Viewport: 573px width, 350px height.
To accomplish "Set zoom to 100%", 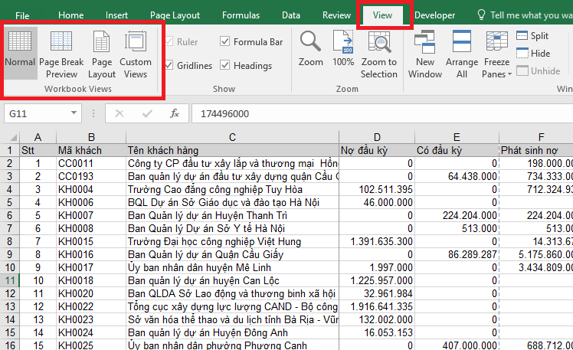I will (x=343, y=49).
